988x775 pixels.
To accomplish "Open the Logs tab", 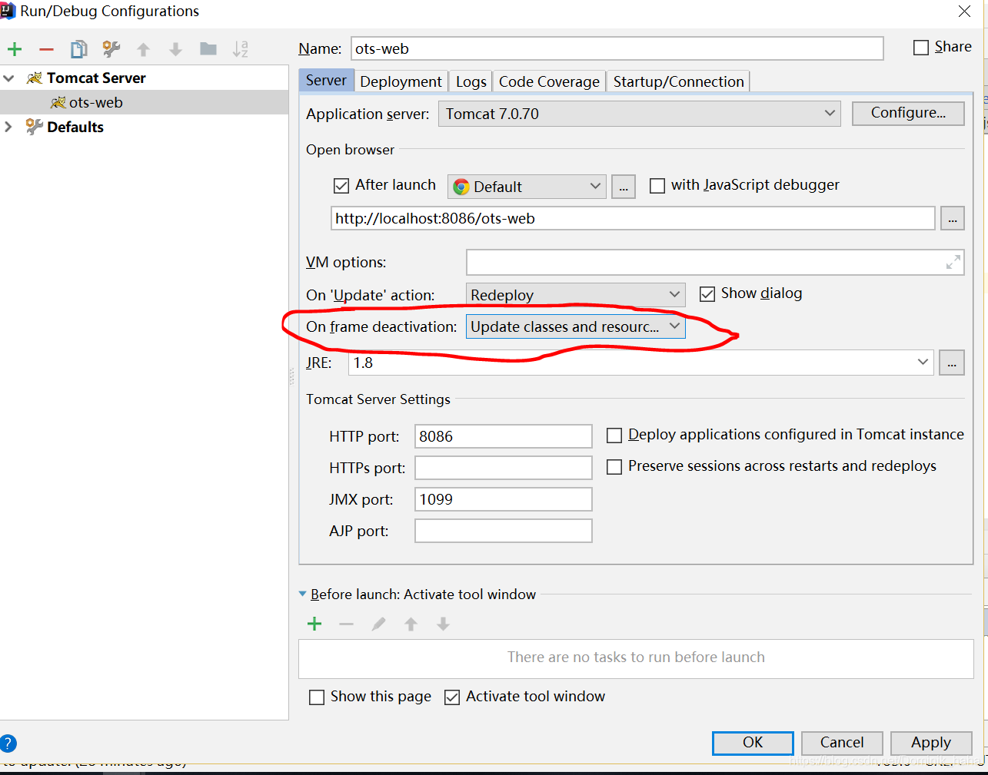I will pyautogui.click(x=471, y=81).
